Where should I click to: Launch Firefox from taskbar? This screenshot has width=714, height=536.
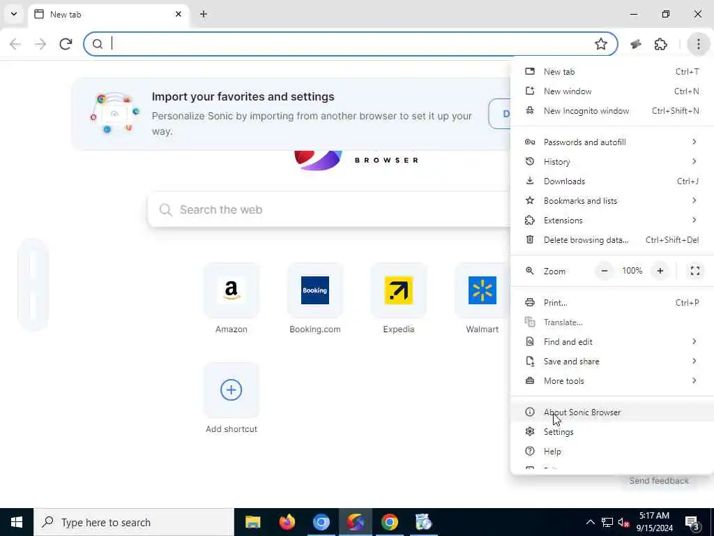(287, 522)
